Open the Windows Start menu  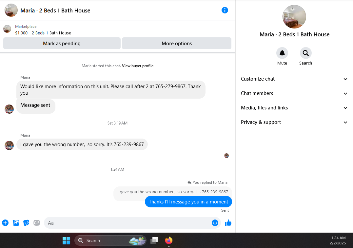tap(67, 240)
